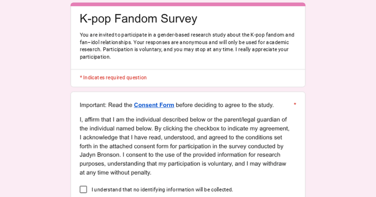Click the pink accent bar atop the form

(188, 4)
